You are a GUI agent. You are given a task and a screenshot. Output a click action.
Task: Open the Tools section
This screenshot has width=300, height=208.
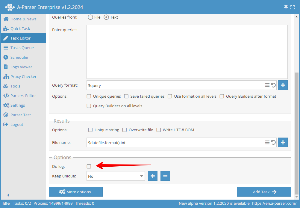[15, 86]
